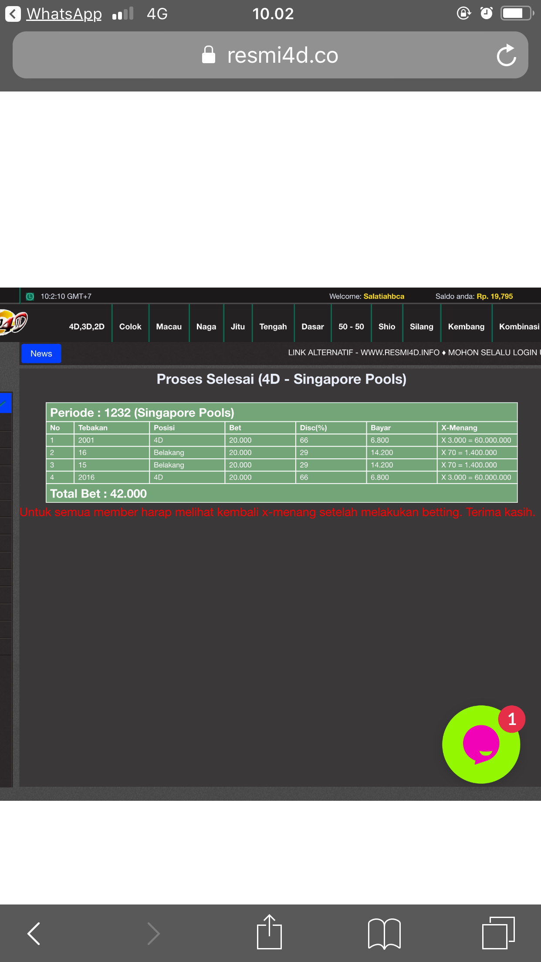Image resolution: width=541 pixels, height=962 pixels.
Task: Go to the Macau betting menu
Action: click(169, 327)
